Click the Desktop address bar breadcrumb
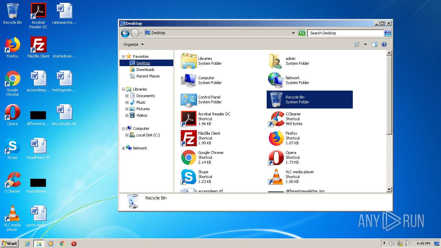 (x=158, y=33)
